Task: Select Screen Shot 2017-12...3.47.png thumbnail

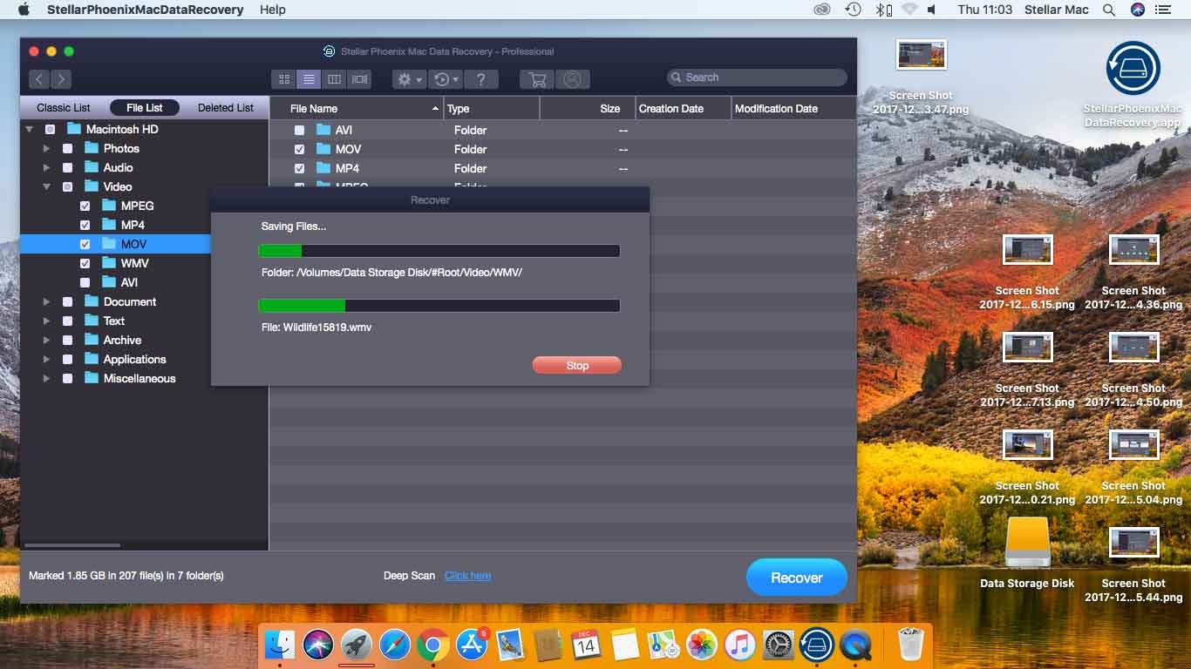Action: [921, 56]
